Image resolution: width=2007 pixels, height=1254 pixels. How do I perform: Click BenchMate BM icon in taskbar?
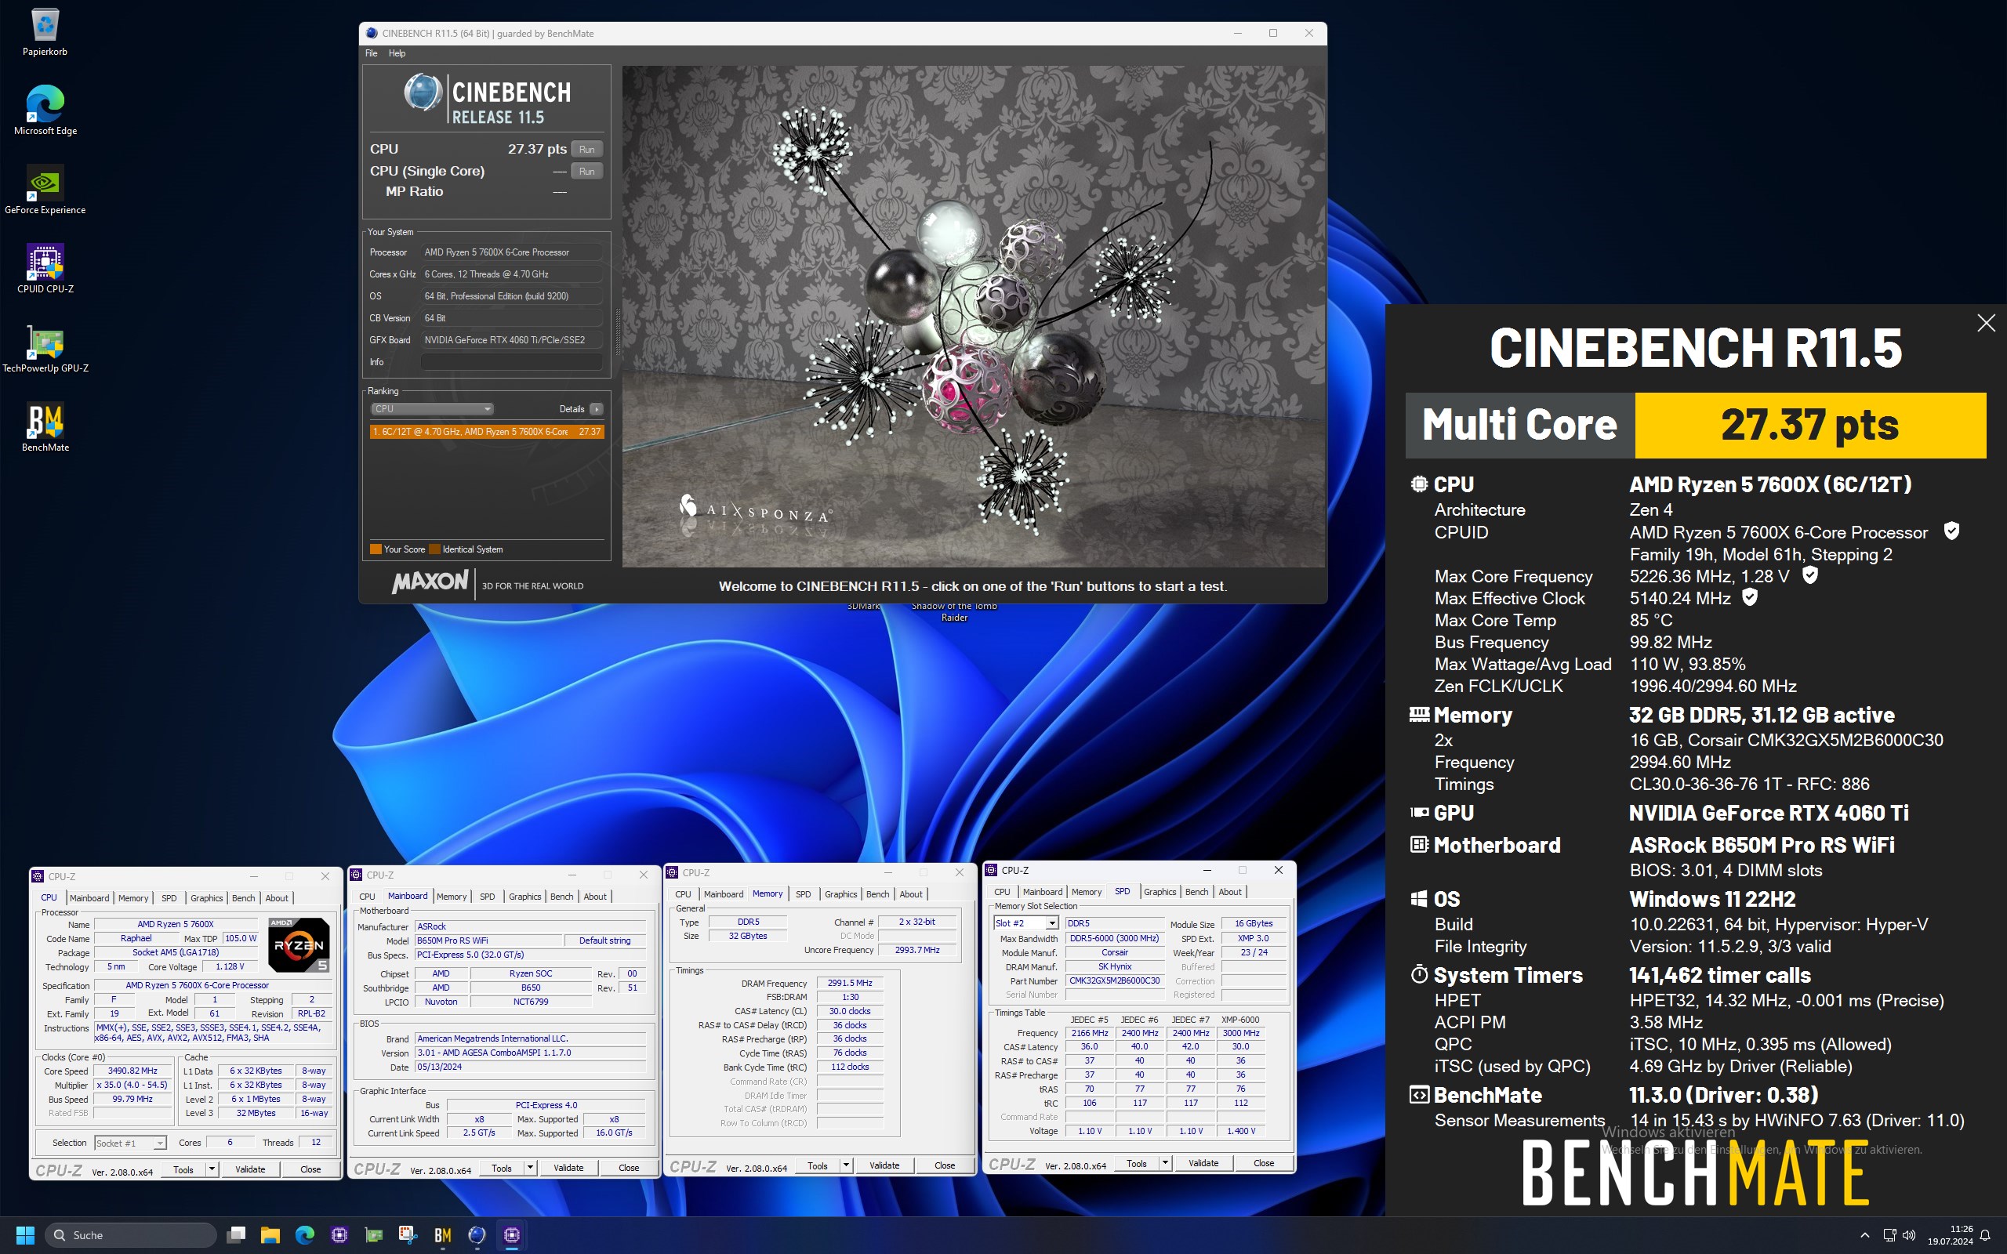pyautogui.click(x=443, y=1235)
